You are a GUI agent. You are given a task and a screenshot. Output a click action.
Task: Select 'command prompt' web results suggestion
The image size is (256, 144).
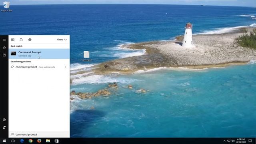coord(39,67)
